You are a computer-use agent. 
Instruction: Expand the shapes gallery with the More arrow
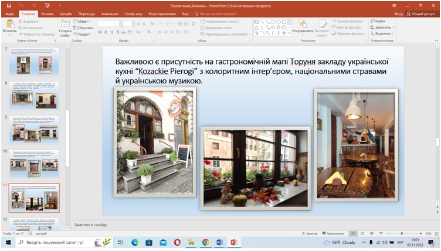point(289,33)
